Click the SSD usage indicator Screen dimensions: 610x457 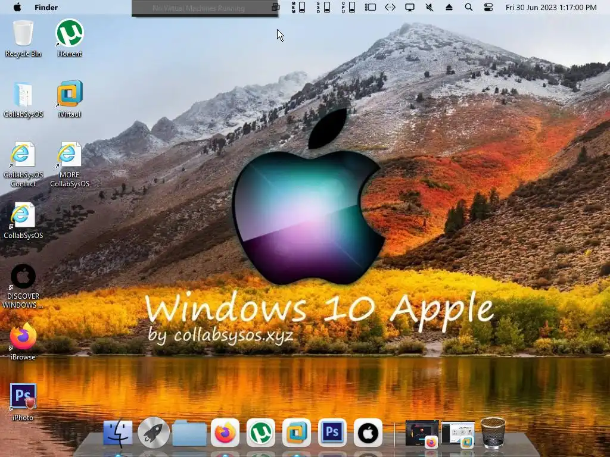323,7
